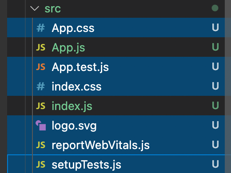231x173 pixels.
Task: Click the purple SVG icon for logo.svg
Action: pos(41,126)
